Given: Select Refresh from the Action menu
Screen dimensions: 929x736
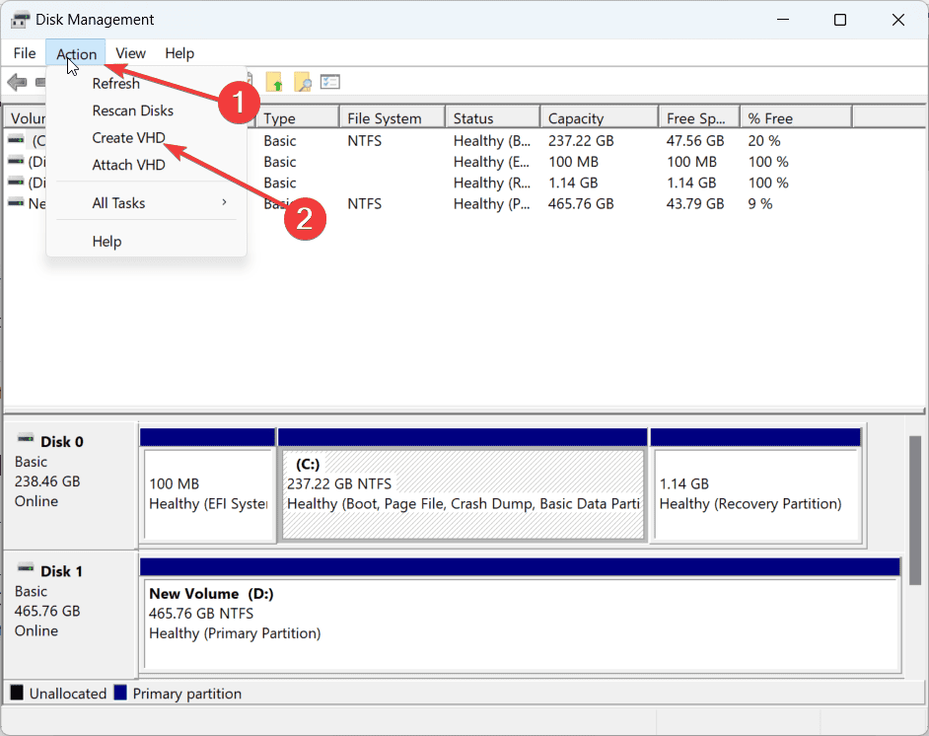Looking at the screenshot, I should pyautogui.click(x=115, y=83).
